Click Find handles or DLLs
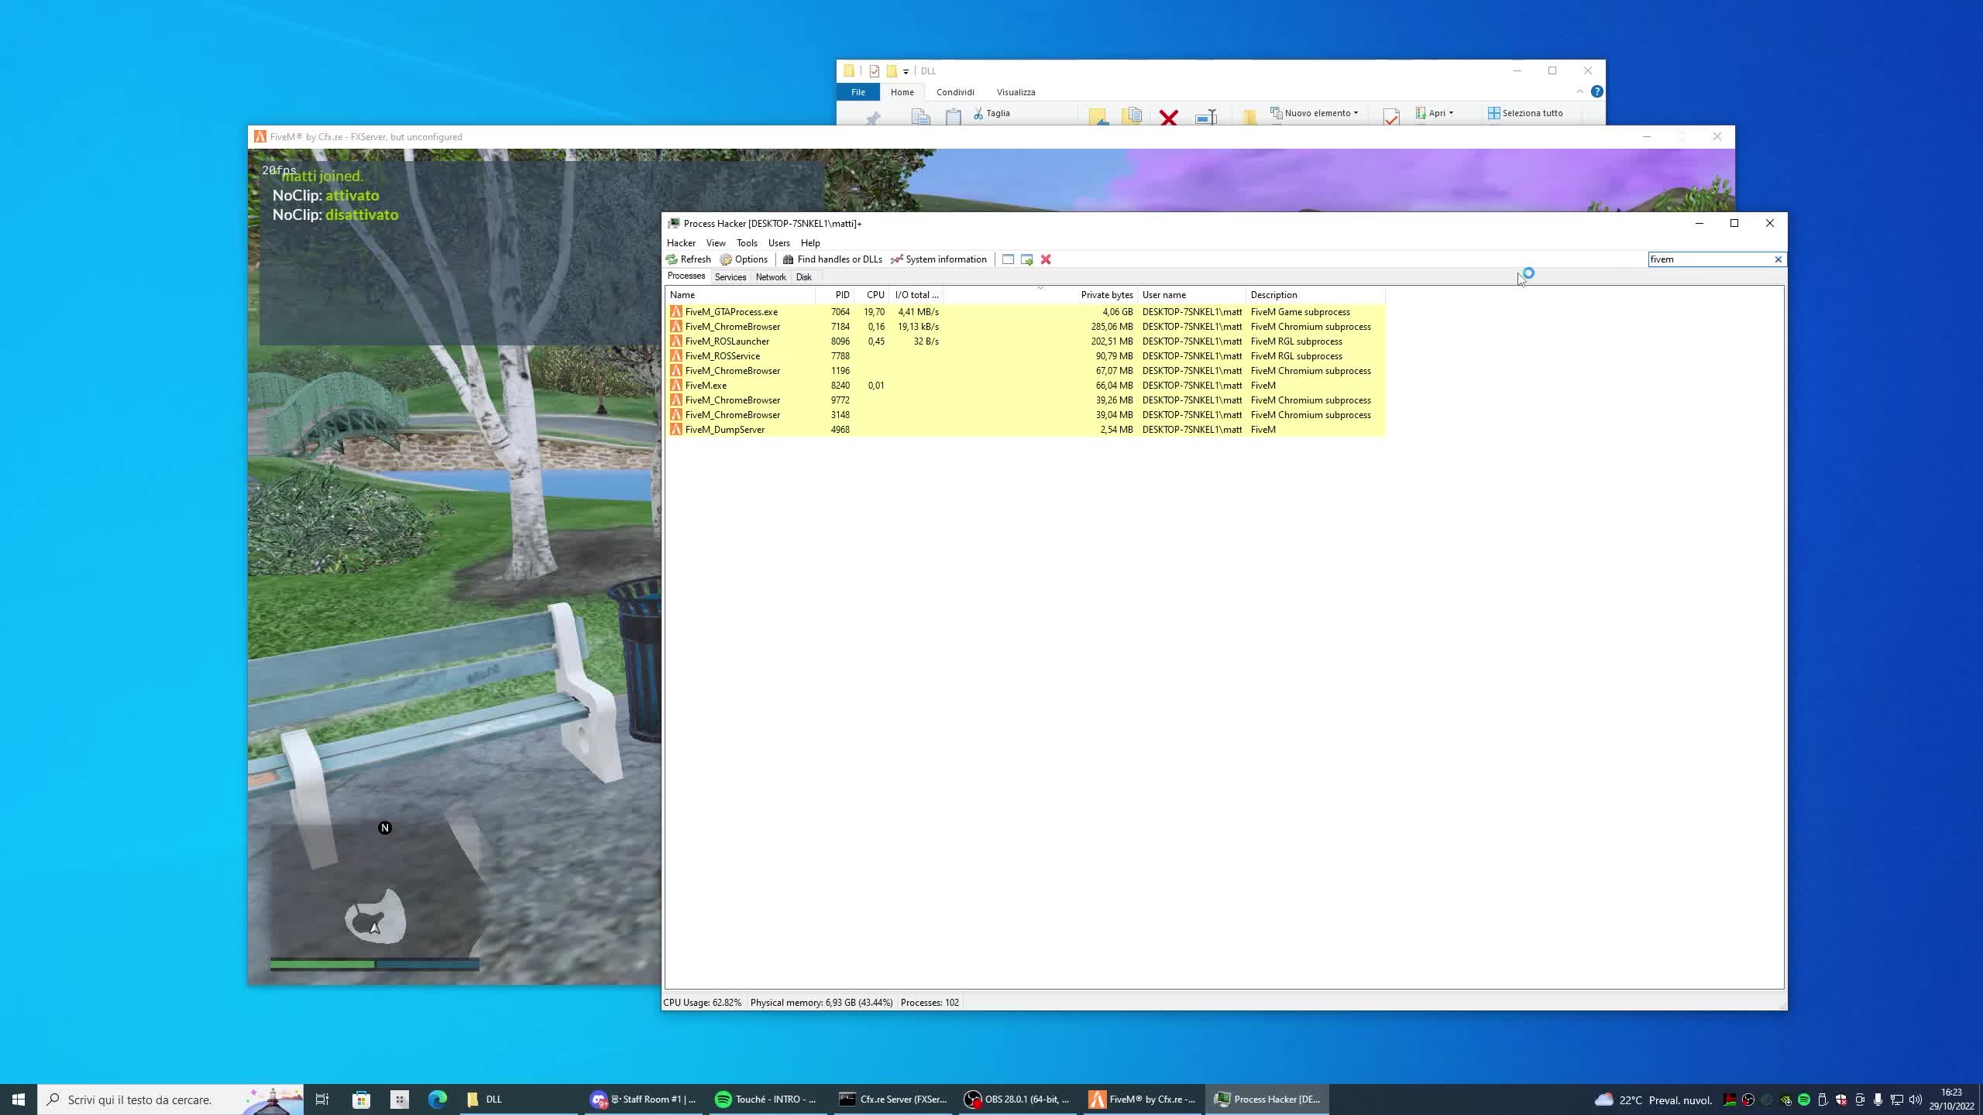Image resolution: width=1983 pixels, height=1115 pixels. click(x=832, y=259)
